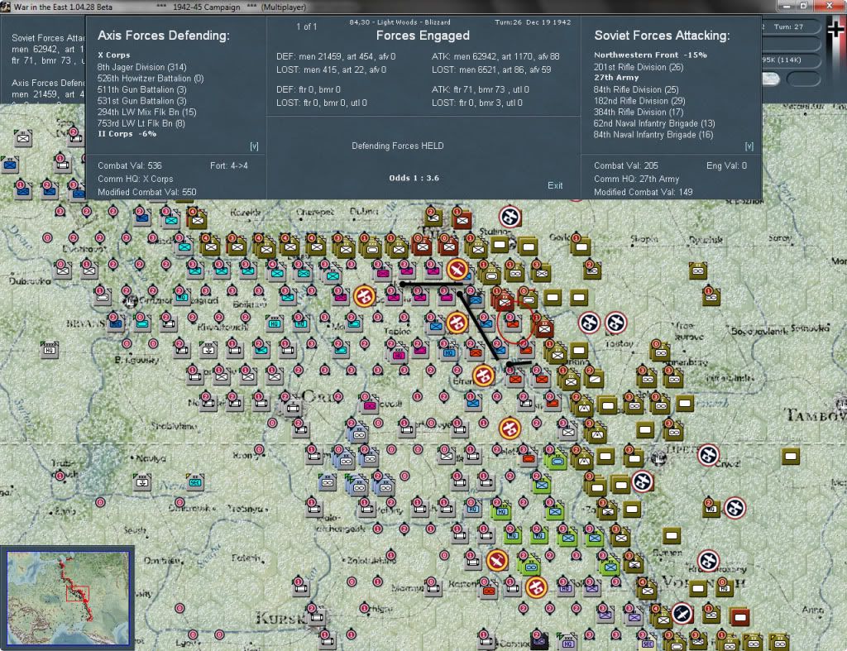Select the Axis counter inside the red circle
Viewport: 847px width, 651px height.
[513, 323]
